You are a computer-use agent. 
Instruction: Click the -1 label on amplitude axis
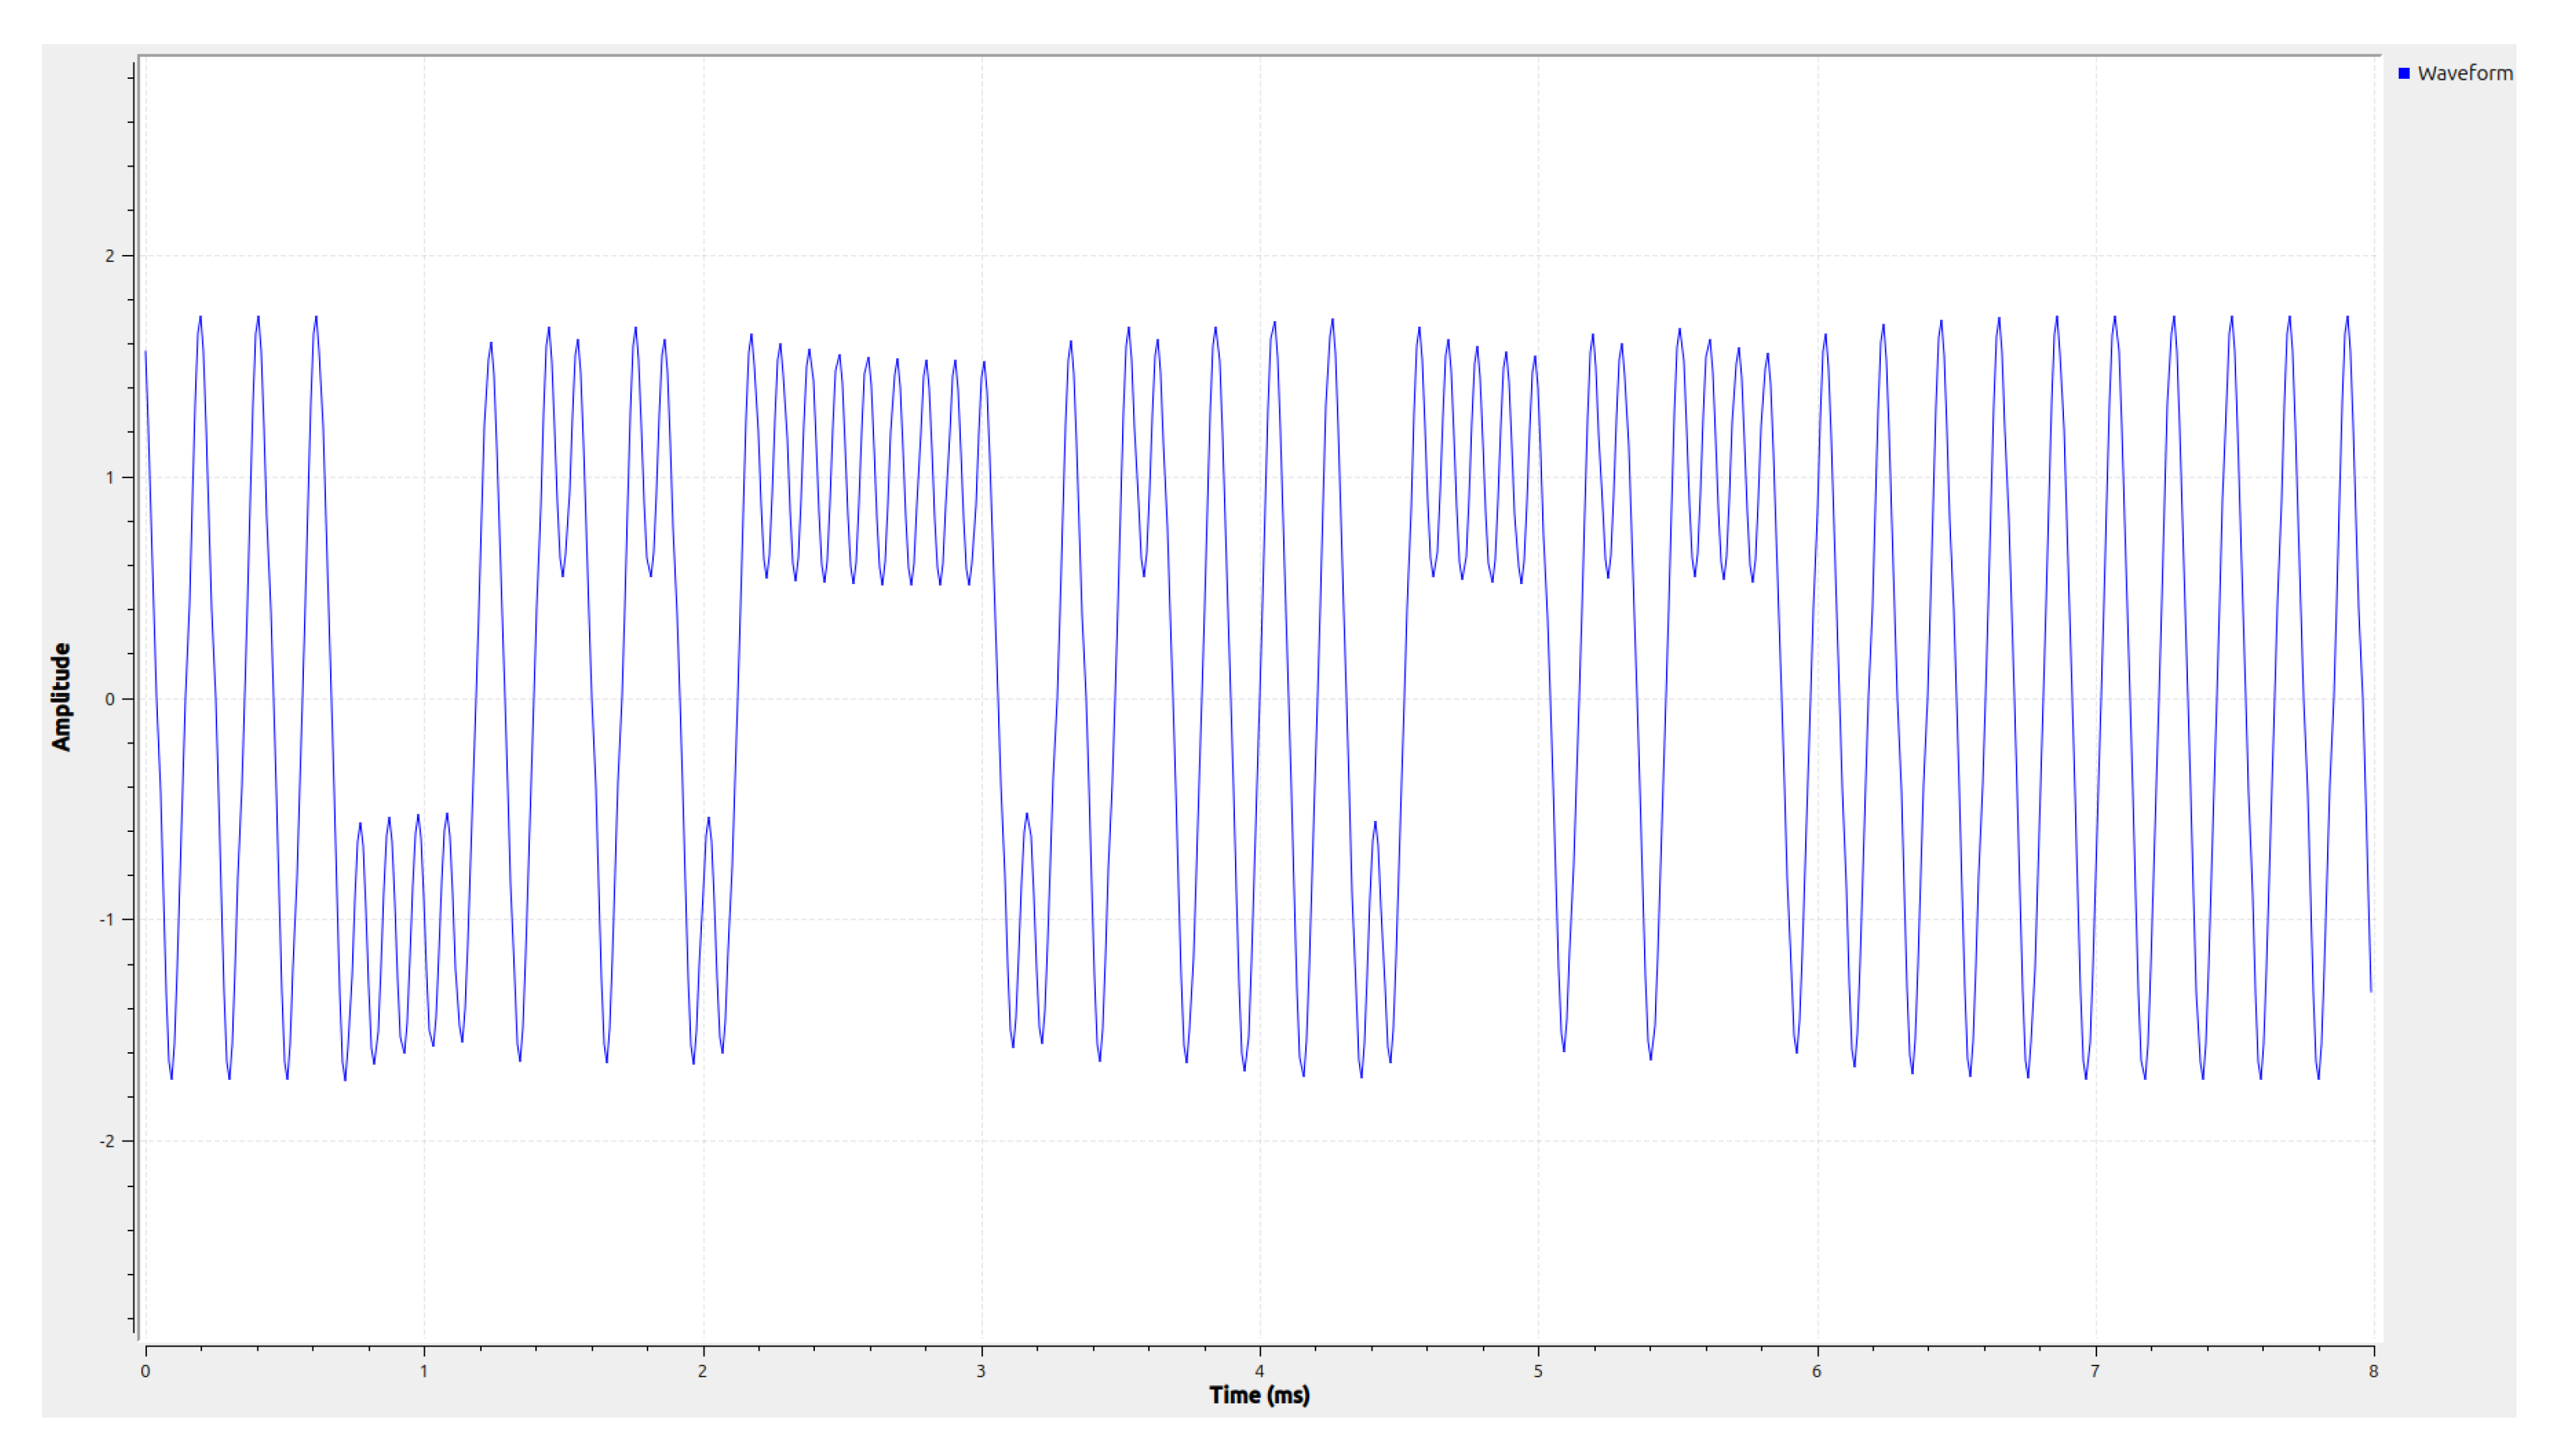107,920
